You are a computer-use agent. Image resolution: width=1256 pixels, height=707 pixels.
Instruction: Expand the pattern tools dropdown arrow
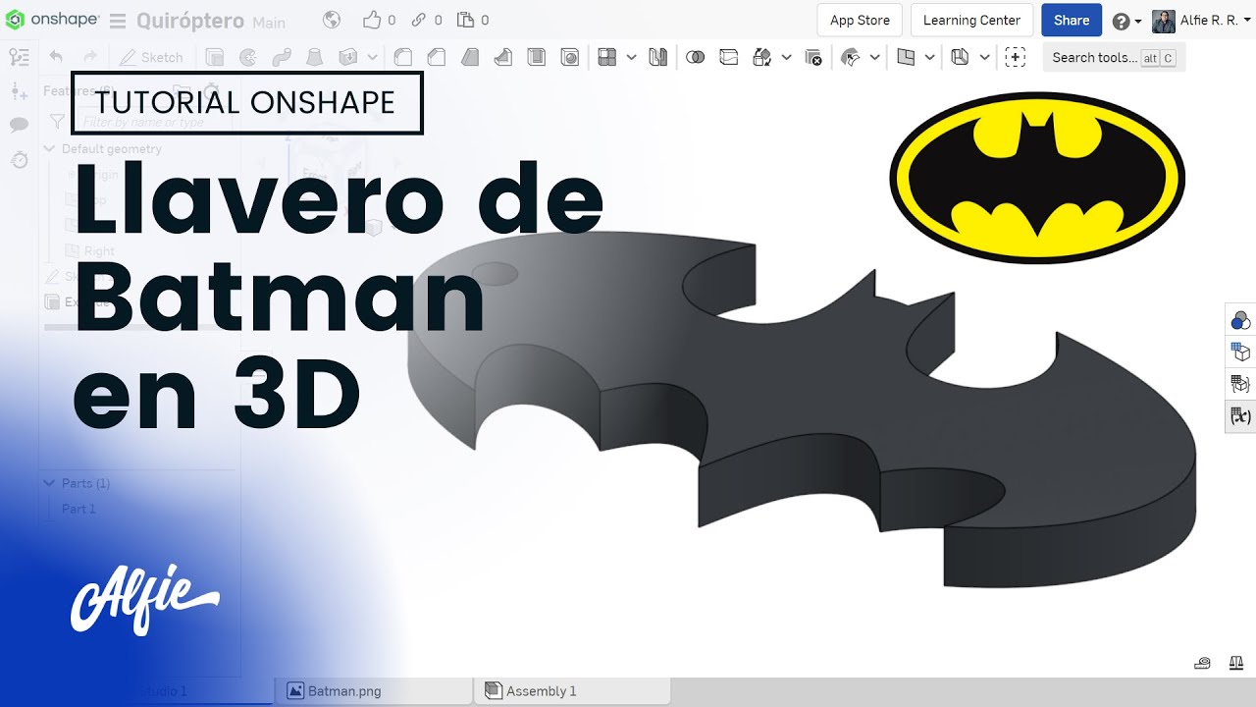point(631,57)
